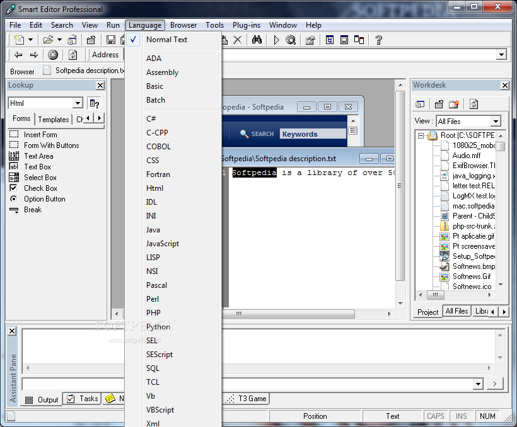Switch to the Templates lookup tab
Image resolution: width=517 pixels, height=427 pixels.
[54, 119]
